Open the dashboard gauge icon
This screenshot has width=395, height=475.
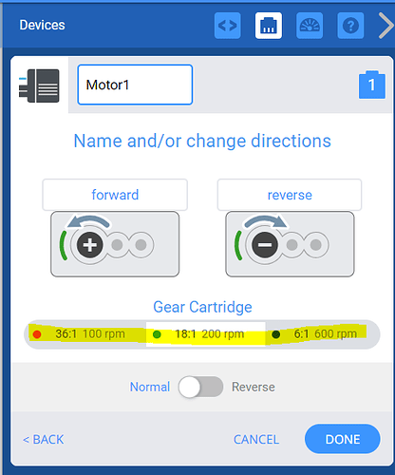click(x=310, y=26)
